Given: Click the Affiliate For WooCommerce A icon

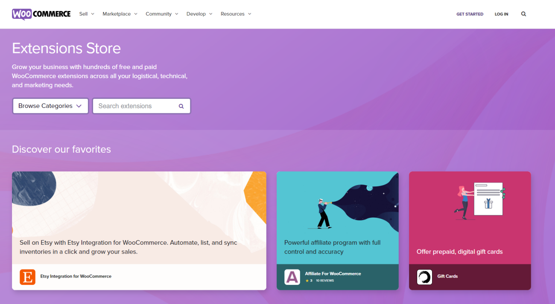Looking at the screenshot, I should pos(292,277).
